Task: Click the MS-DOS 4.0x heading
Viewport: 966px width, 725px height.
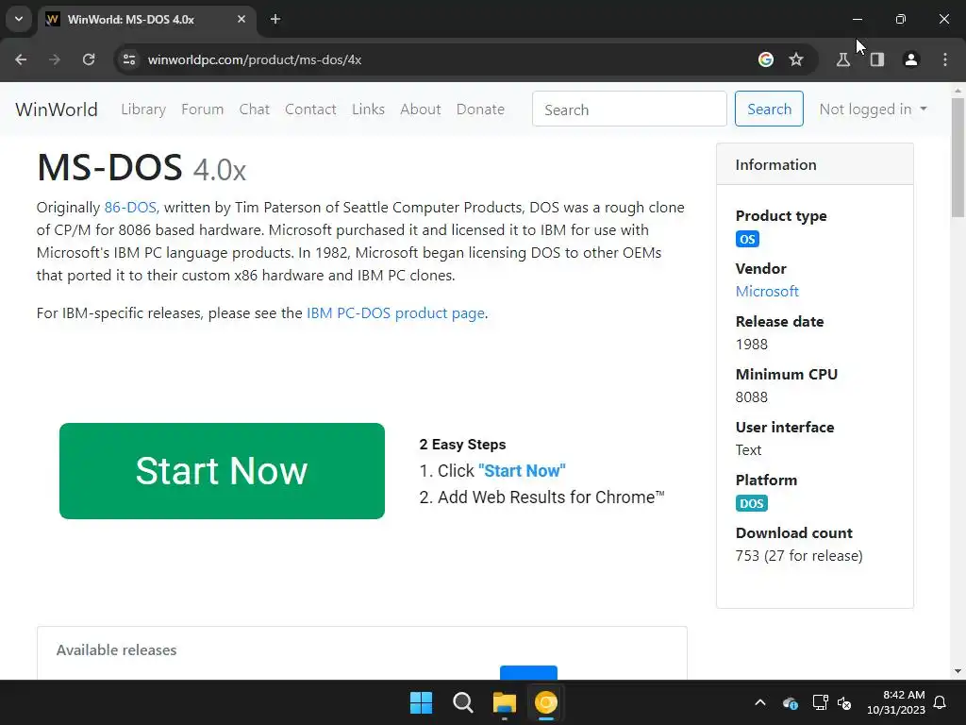Action: 142,168
